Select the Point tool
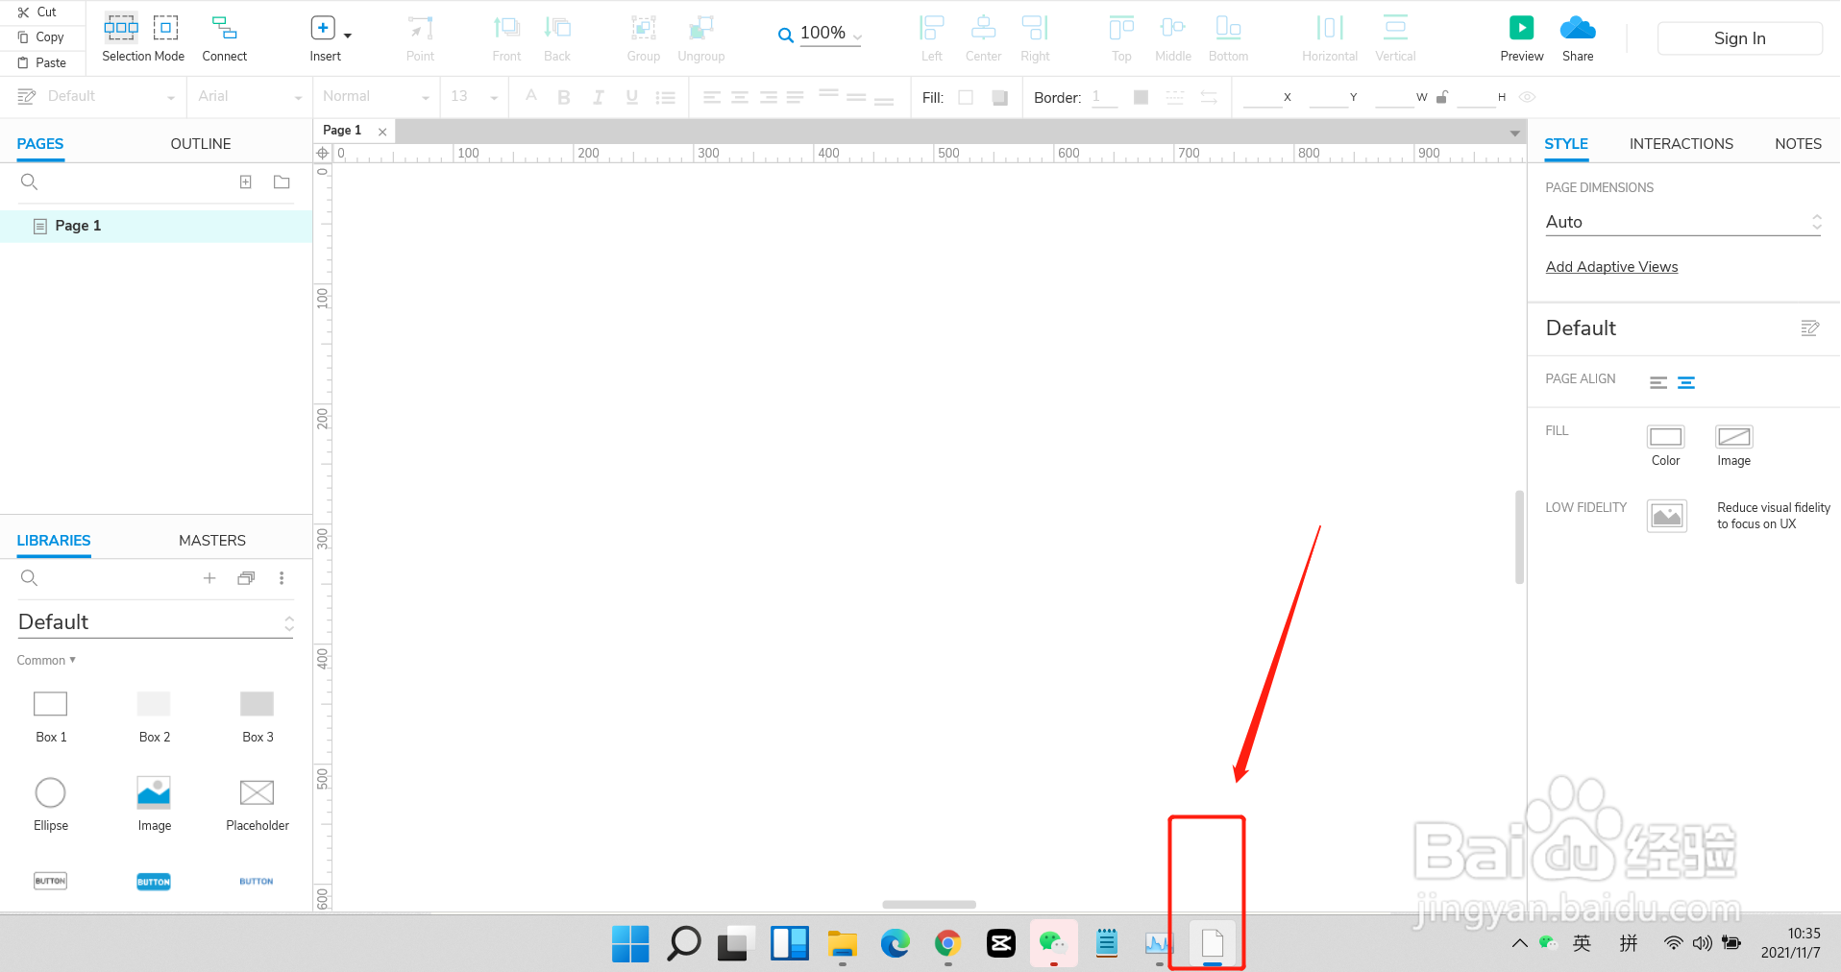This screenshot has height=972, width=1841. pyautogui.click(x=420, y=38)
